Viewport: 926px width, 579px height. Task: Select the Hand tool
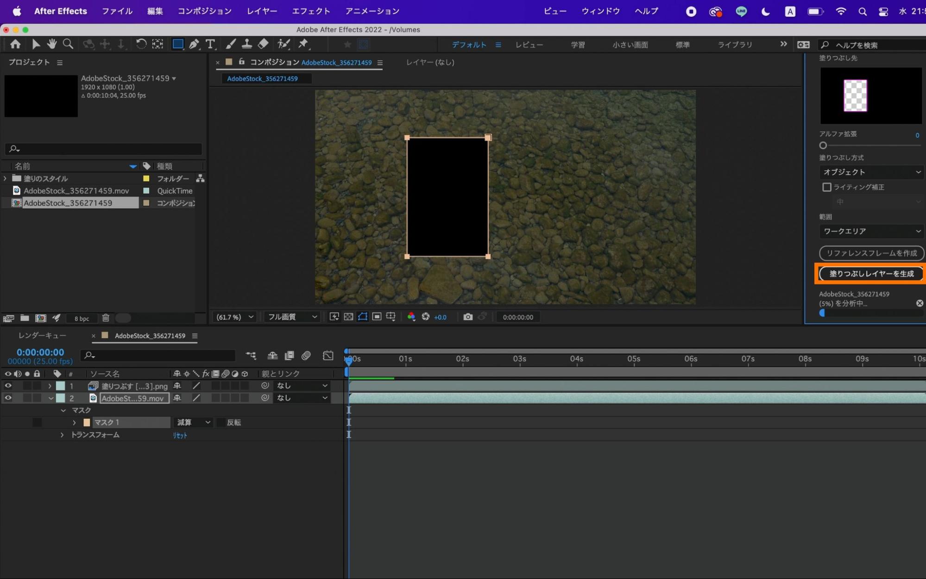(x=51, y=44)
